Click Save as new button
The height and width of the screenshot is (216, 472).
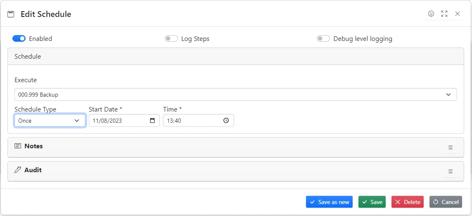(329, 202)
